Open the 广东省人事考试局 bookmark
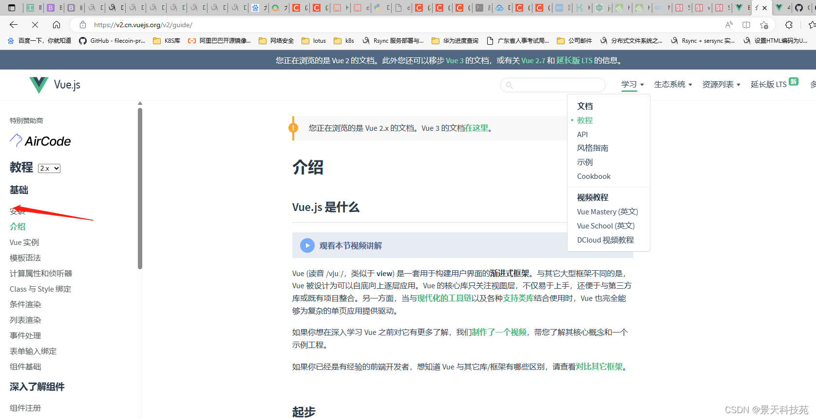Viewport: 816px width, 419px height. coord(517,41)
